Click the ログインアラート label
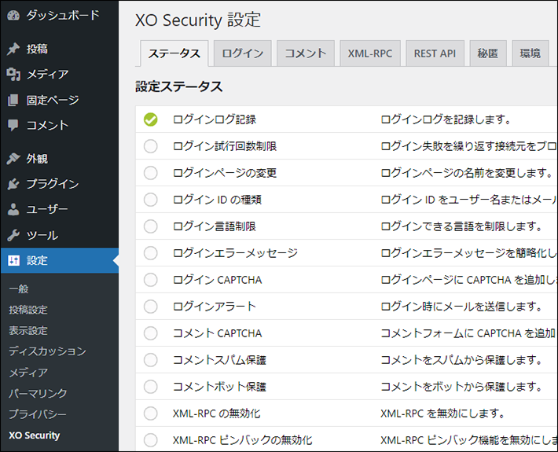The width and height of the screenshot is (558, 452). pos(215,307)
